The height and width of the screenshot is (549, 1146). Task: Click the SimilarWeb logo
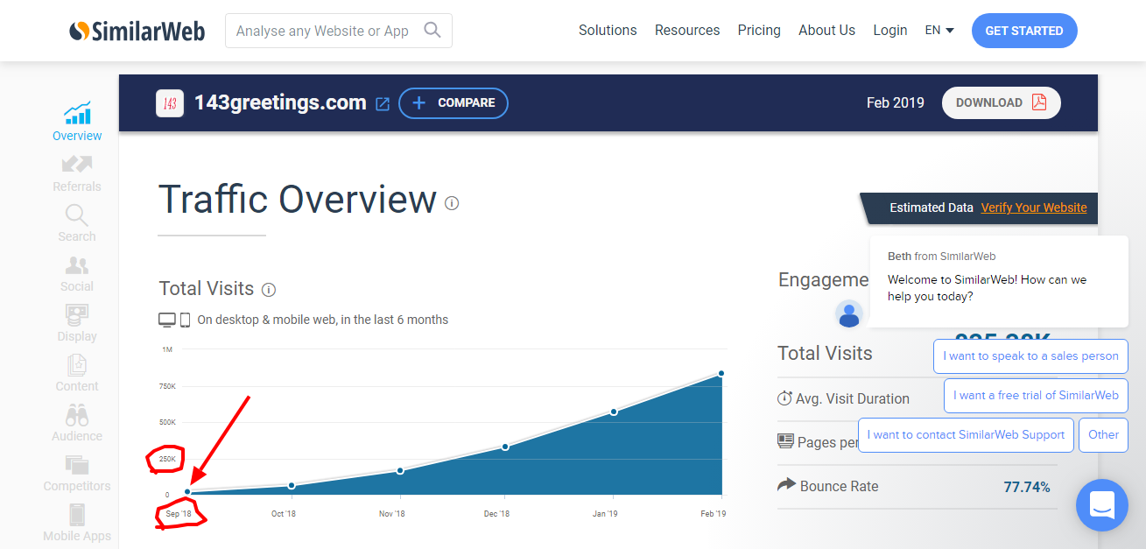(x=137, y=31)
